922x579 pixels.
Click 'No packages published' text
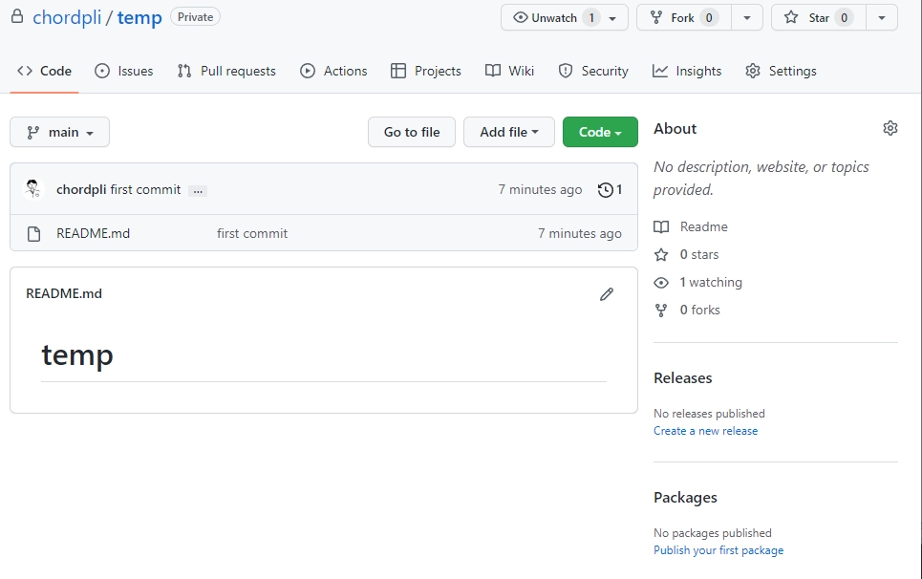click(x=713, y=533)
